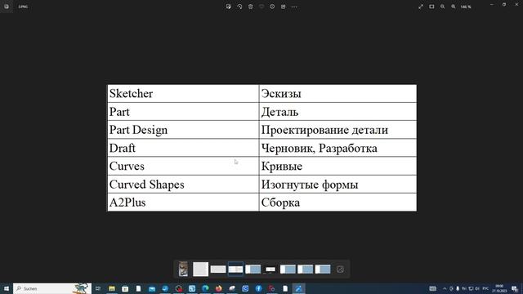Expand hidden system tray icons chevron
The height and width of the screenshot is (294, 523).
[x=445, y=288]
